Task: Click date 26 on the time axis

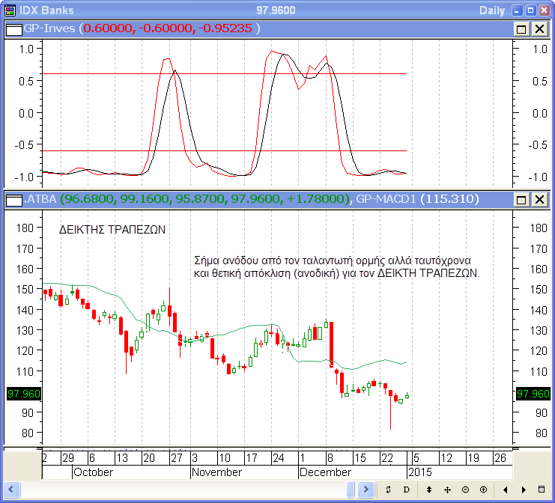Action: pyautogui.click(x=500, y=458)
